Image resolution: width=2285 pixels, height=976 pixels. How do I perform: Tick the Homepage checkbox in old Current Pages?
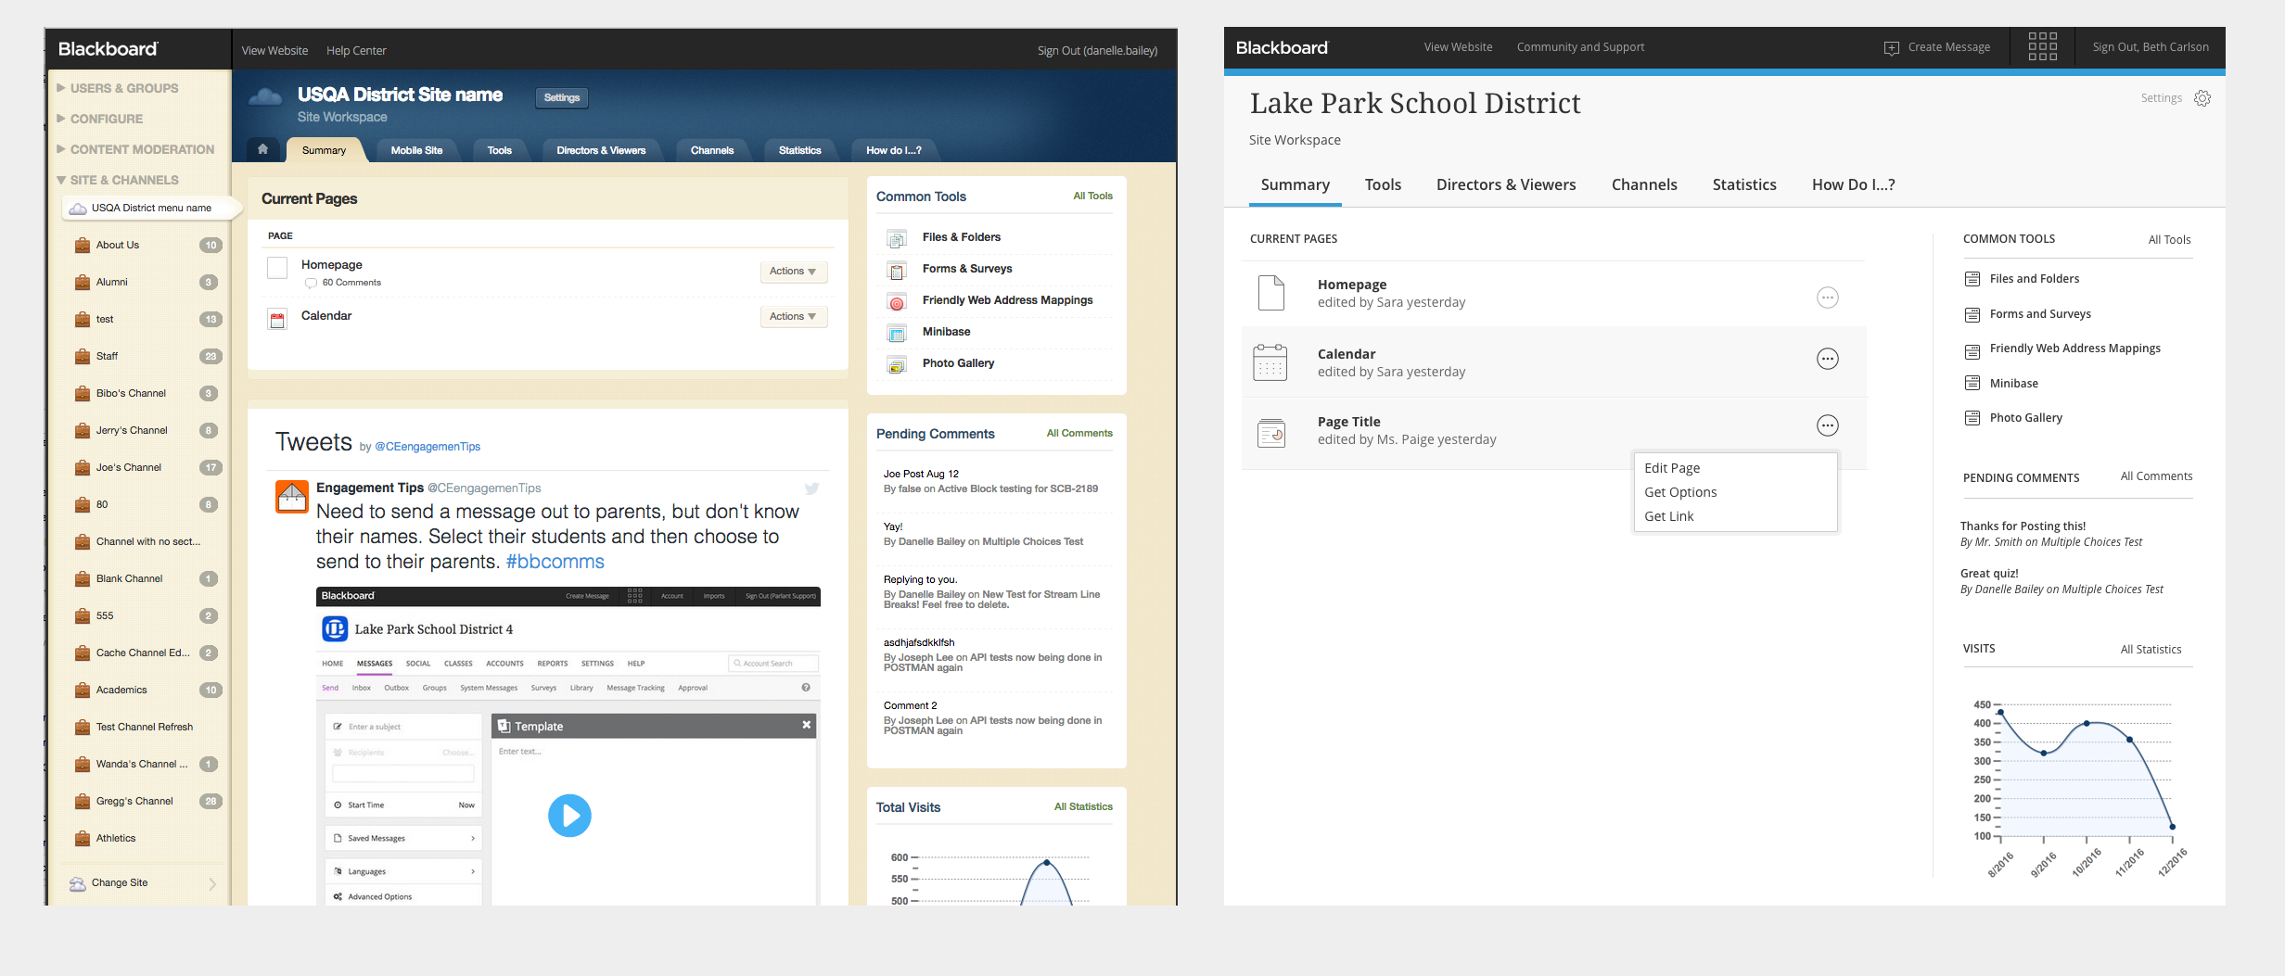click(x=277, y=268)
